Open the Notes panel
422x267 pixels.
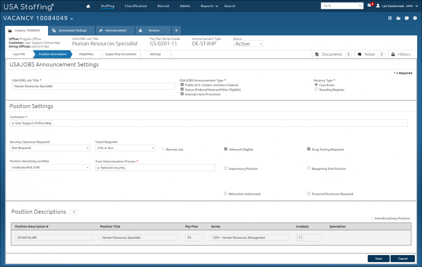(x=371, y=54)
